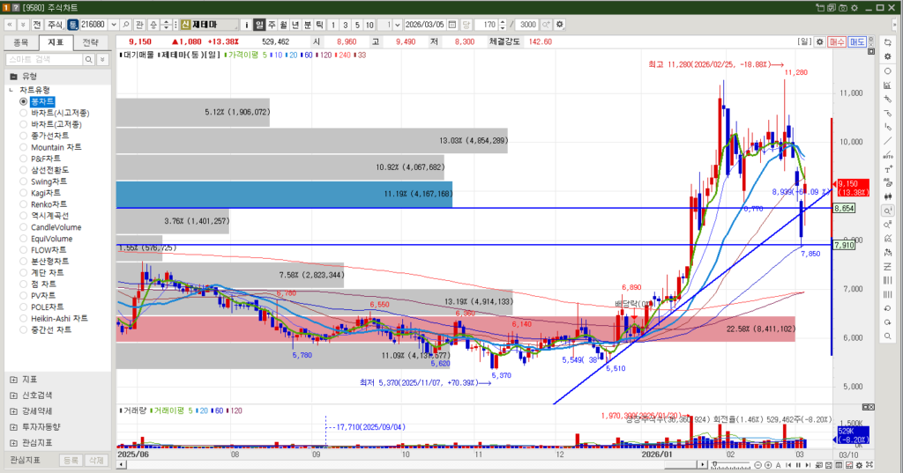
Task: Click the stock code search magnifier icon
Action: click(x=125, y=24)
